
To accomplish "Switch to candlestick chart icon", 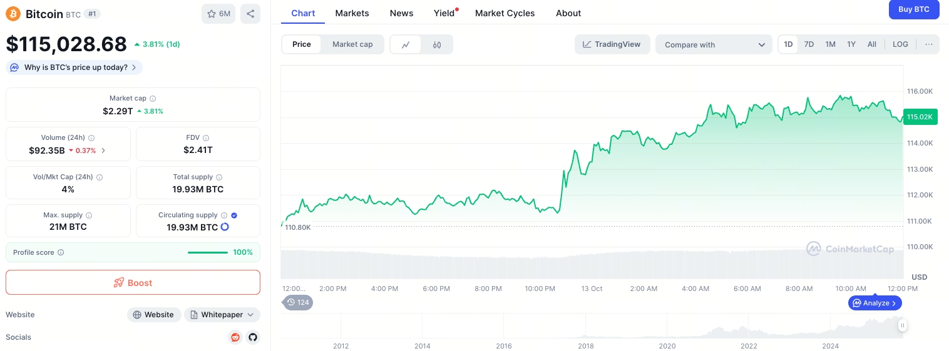I will [437, 44].
